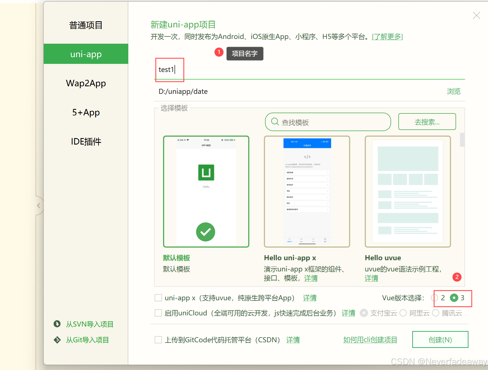Check 上传到GitCode代码托管平台 option
The image size is (488, 370).
click(158, 340)
